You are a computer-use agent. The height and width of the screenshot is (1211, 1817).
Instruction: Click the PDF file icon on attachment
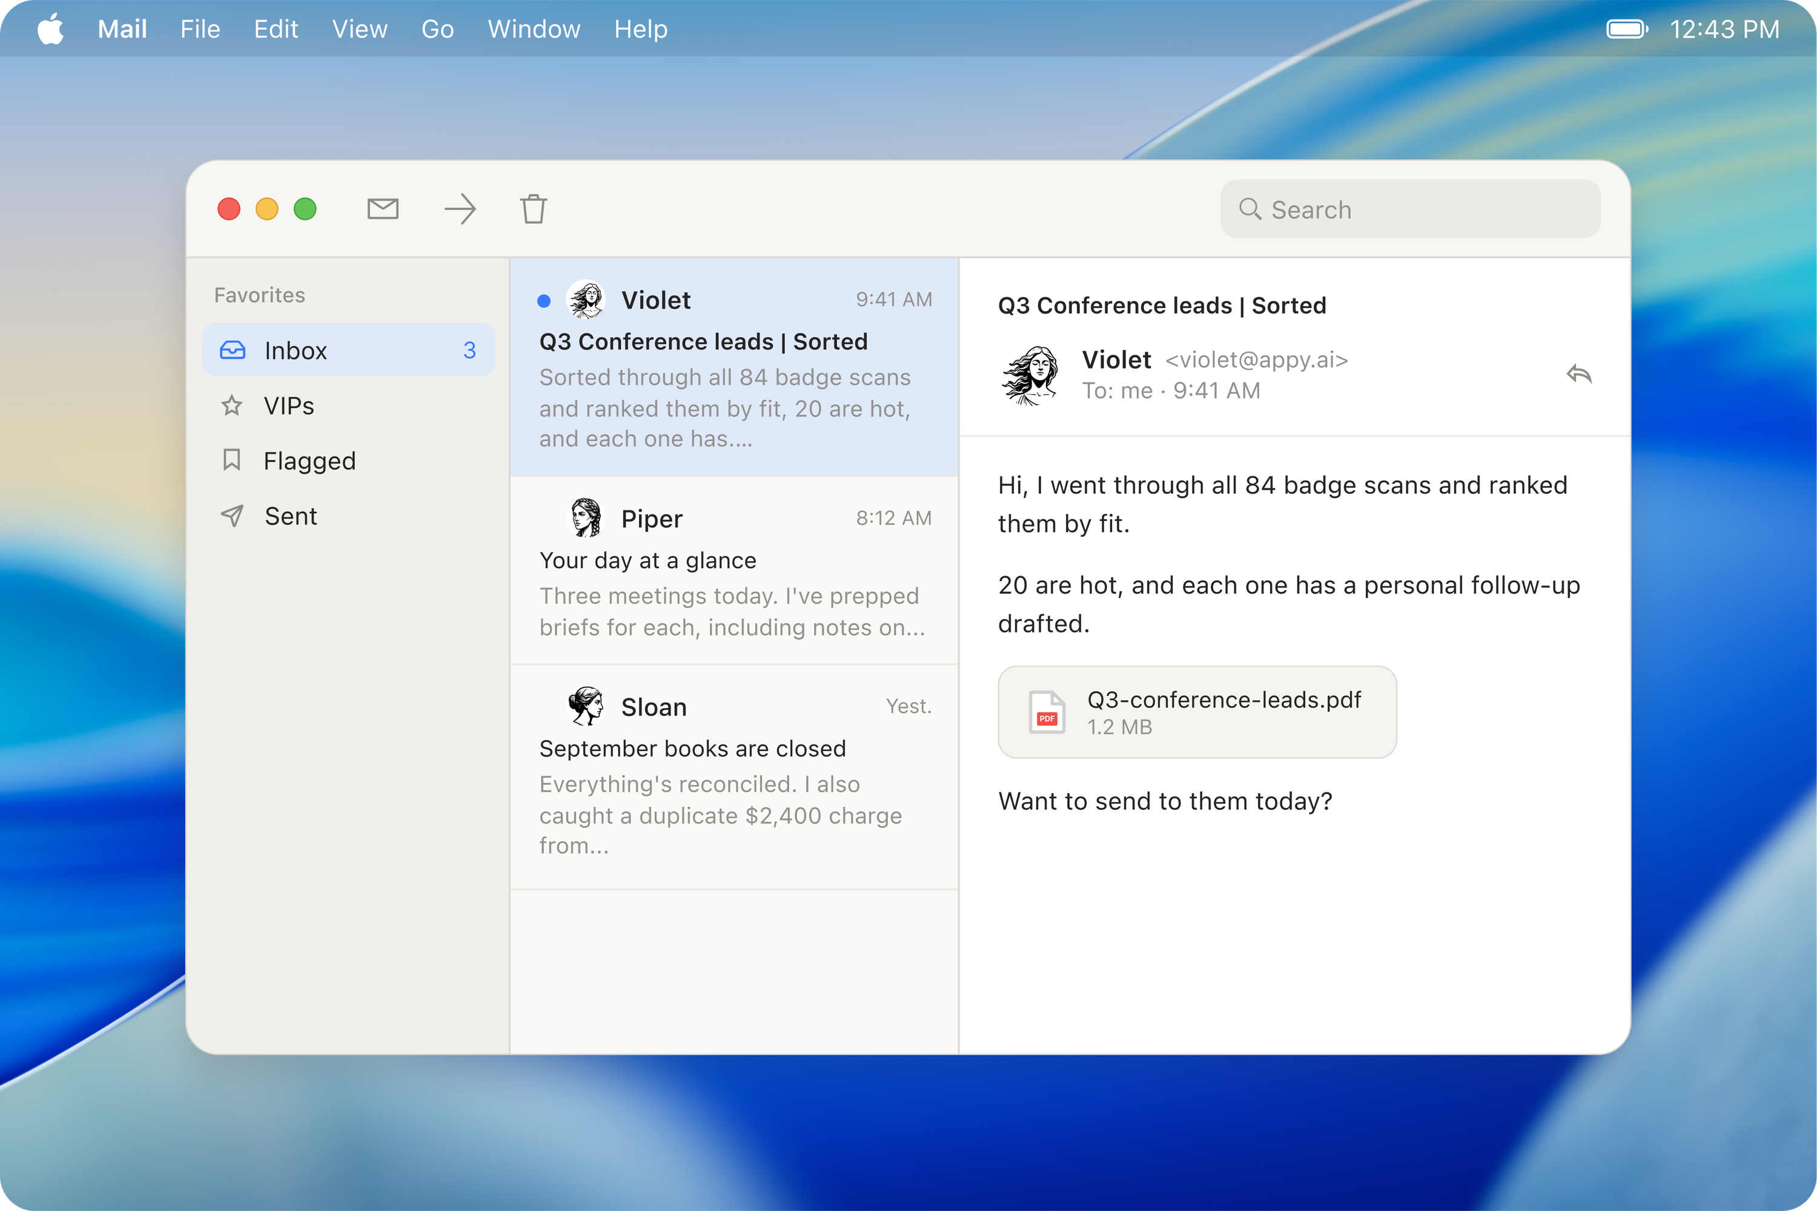click(1047, 711)
